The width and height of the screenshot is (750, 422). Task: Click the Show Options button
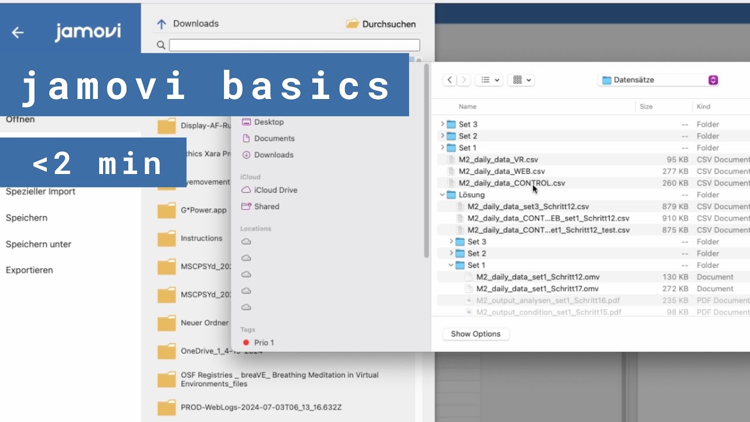click(476, 334)
